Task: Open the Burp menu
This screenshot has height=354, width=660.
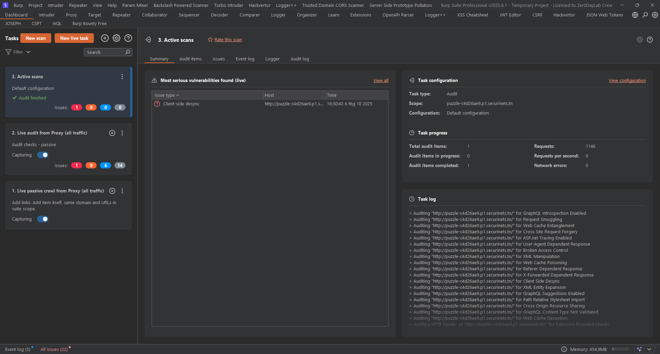Action: [18, 5]
